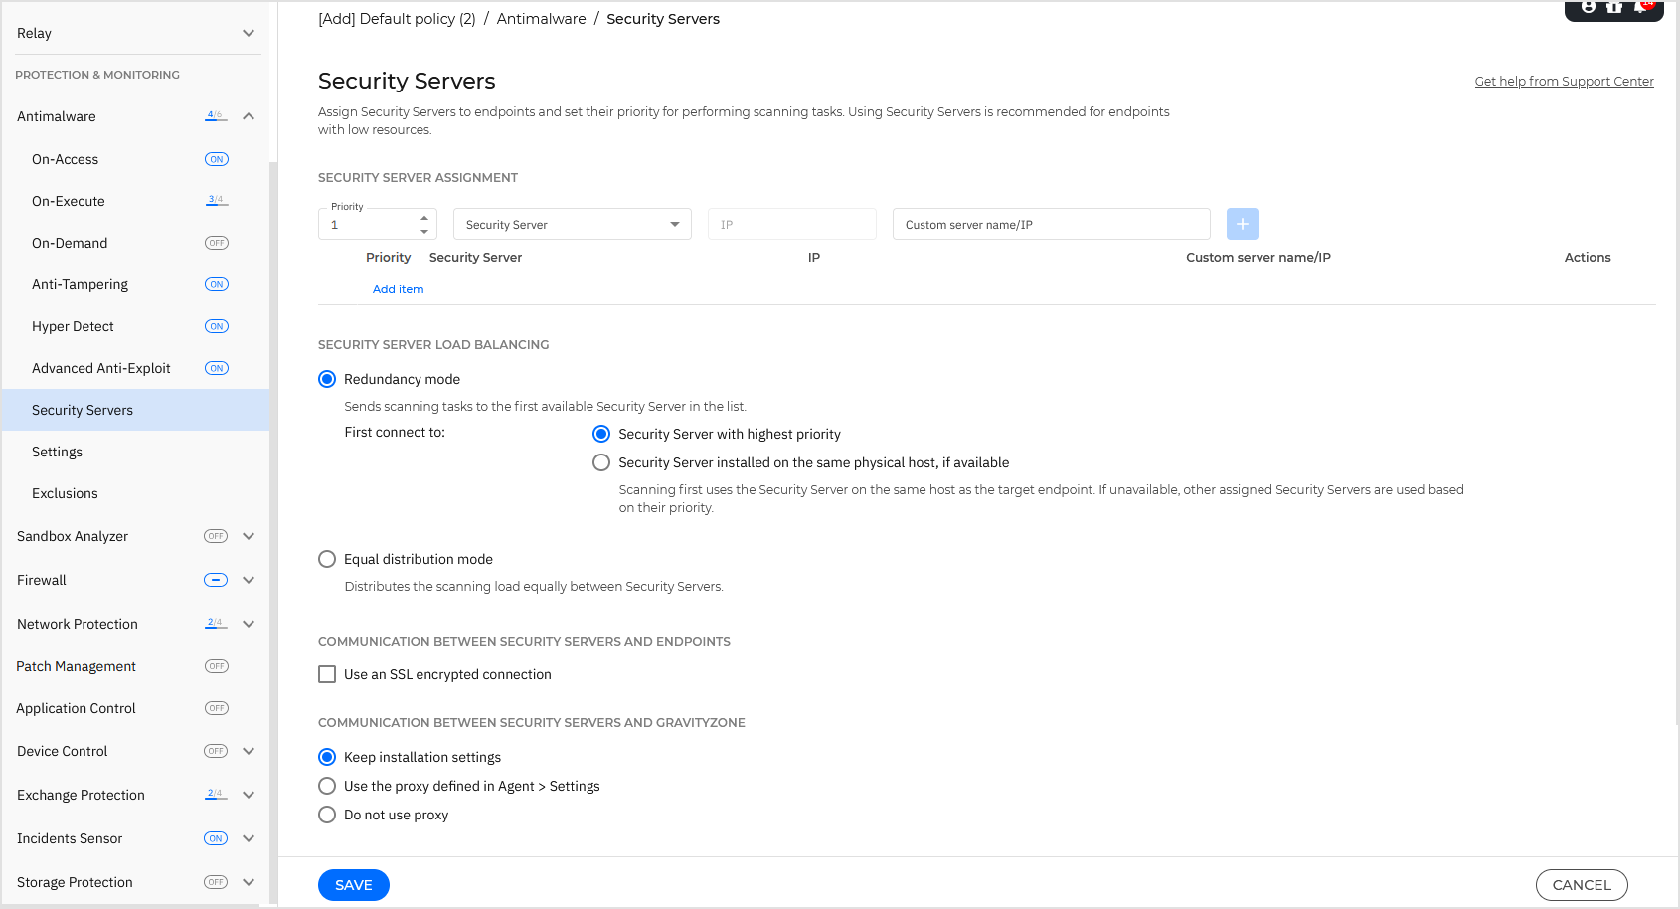The height and width of the screenshot is (909, 1680).
Task: Increment the Priority value with the up arrow
Action: click(x=424, y=219)
